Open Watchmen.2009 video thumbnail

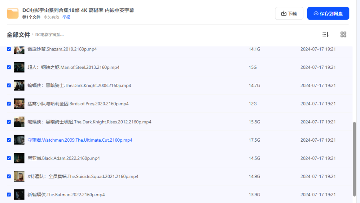click(19, 140)
